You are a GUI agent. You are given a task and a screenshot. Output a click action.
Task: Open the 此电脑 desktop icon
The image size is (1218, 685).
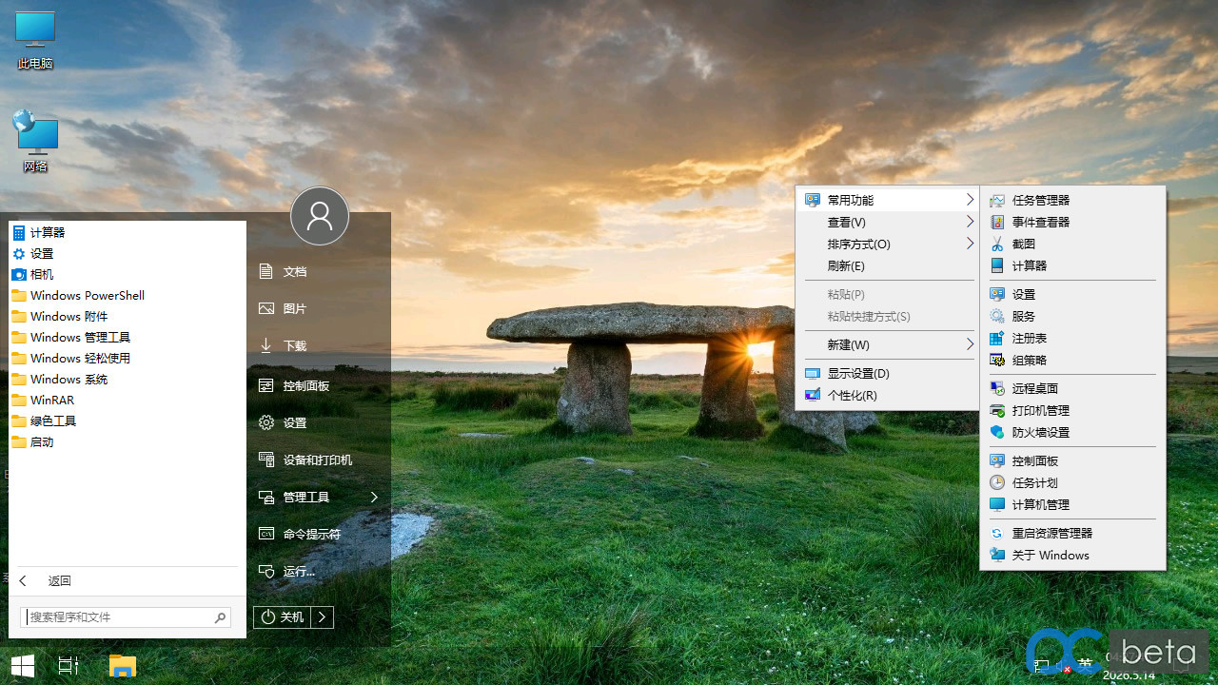[x=35, y=41]
